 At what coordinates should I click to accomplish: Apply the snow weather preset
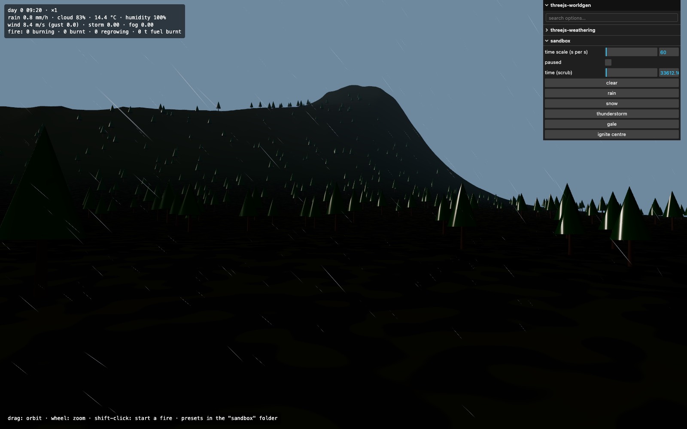[x=611, y=103]
